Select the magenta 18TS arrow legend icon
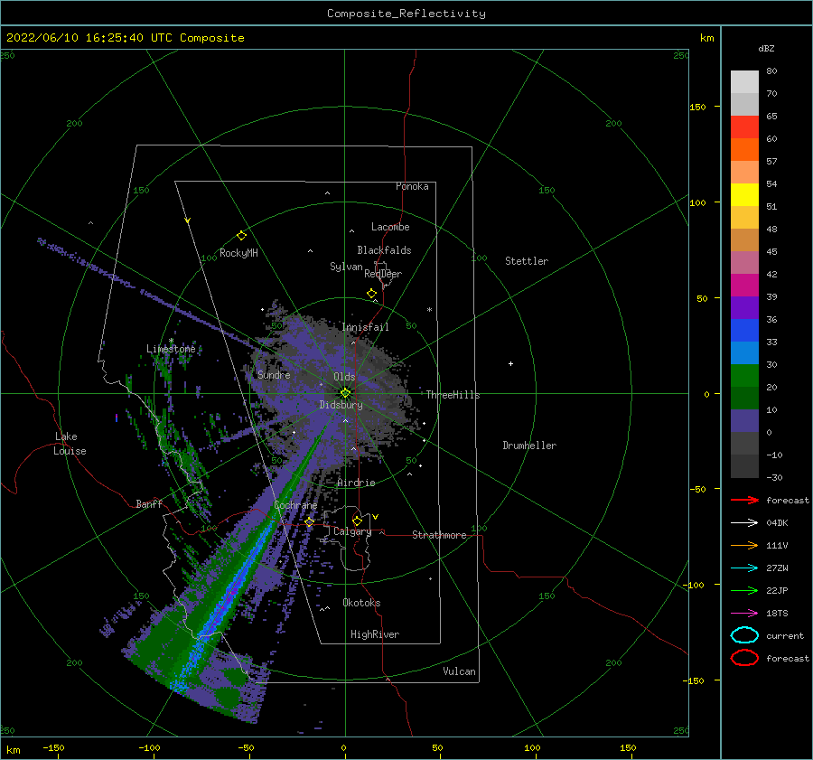 pos(744,614)
